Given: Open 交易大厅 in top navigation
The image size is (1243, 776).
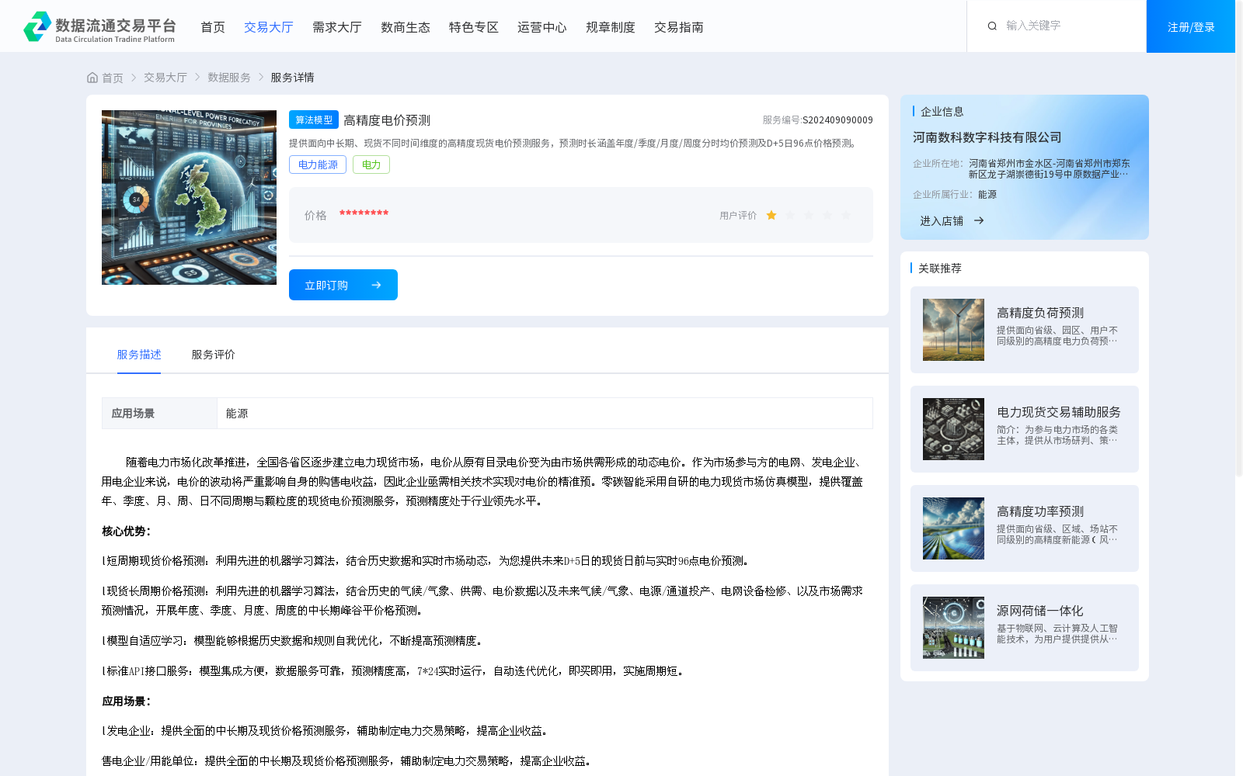Looking at the screenshot, I should click(x=269, y=27).
